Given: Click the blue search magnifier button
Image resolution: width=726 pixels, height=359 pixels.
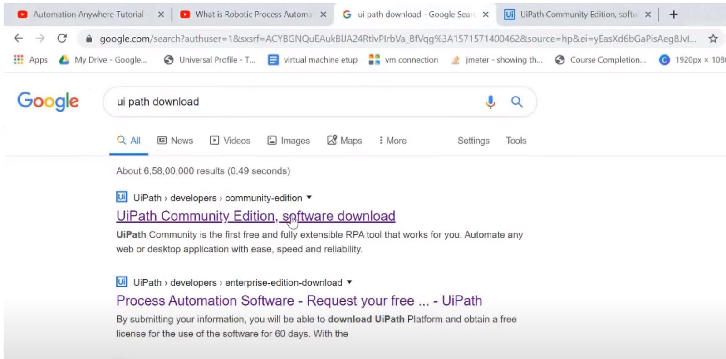Looking at the screenshot, I should [x=517, y=102].
